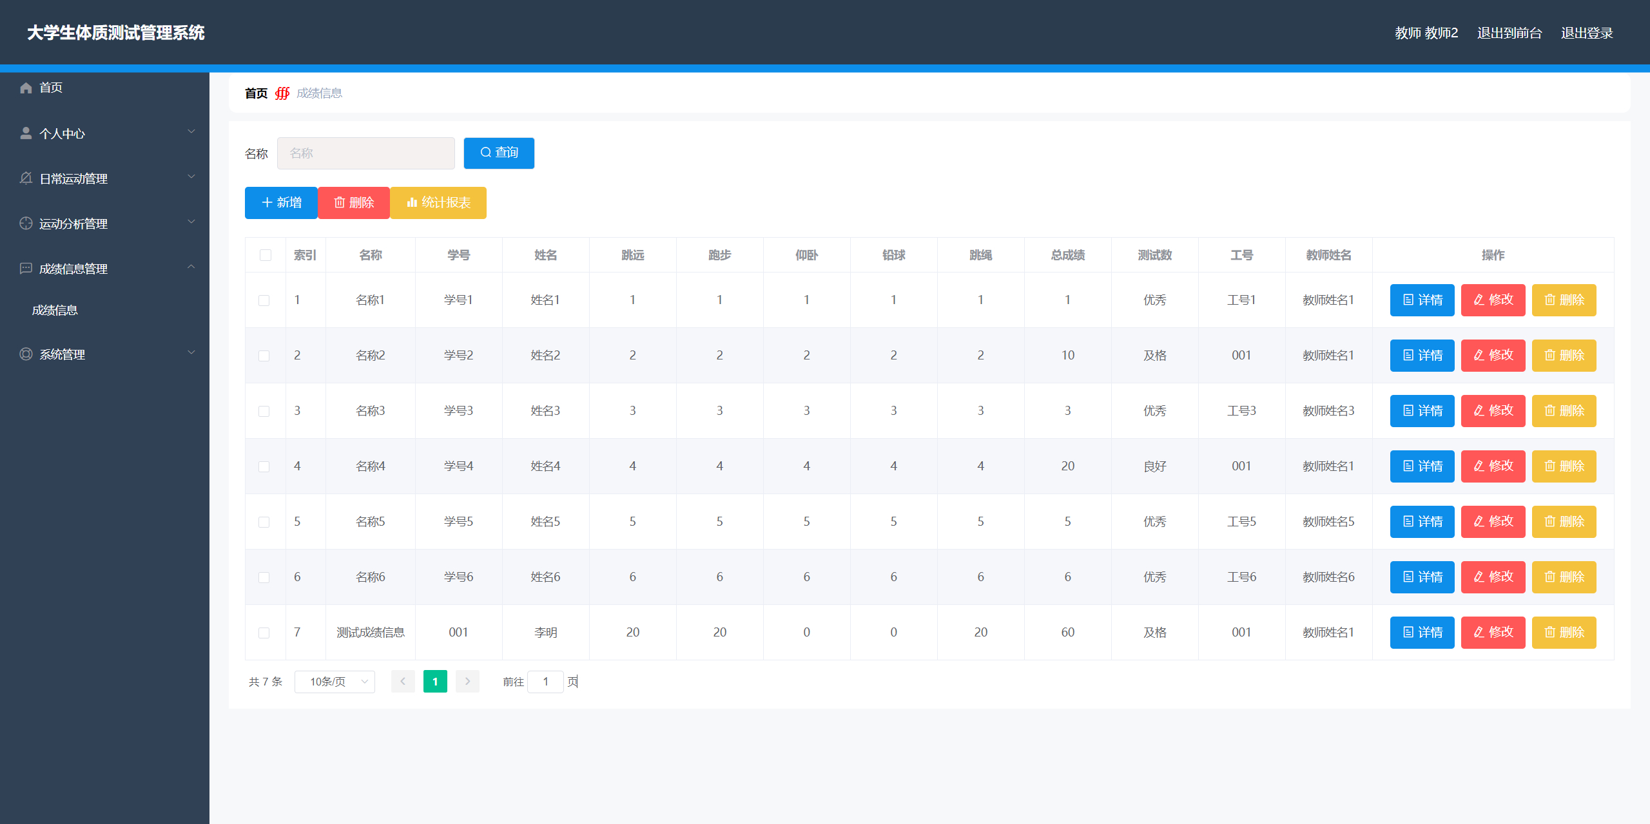Check the checkbox for 测试成绩信息 row
The image size is (1650, 824).
pos(264,633)
